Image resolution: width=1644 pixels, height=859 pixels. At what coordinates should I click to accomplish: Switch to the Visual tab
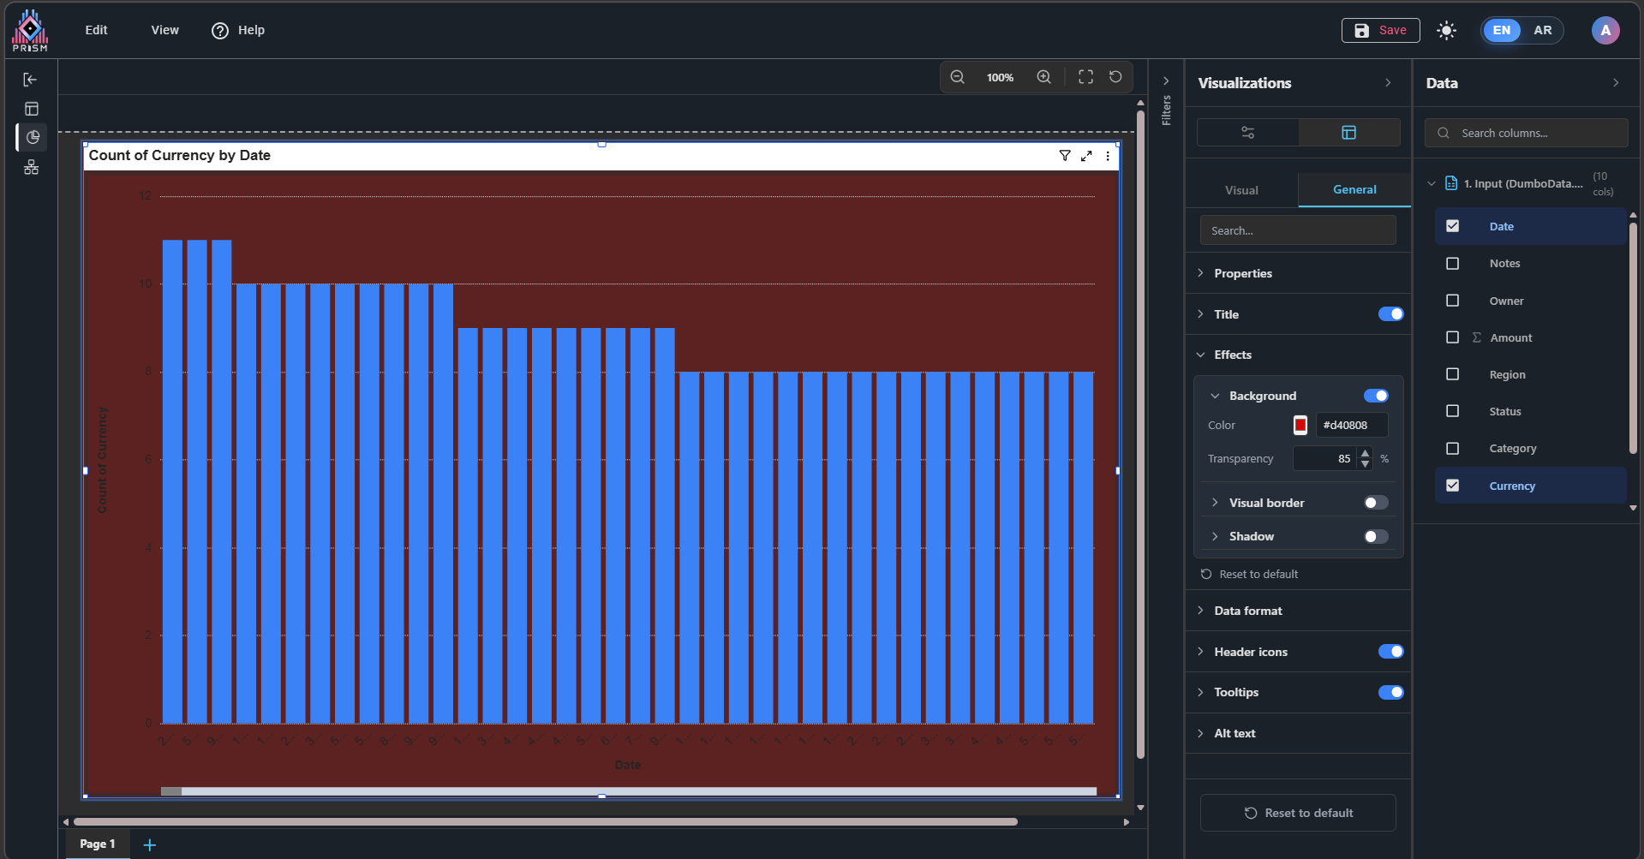[1241, 190]
